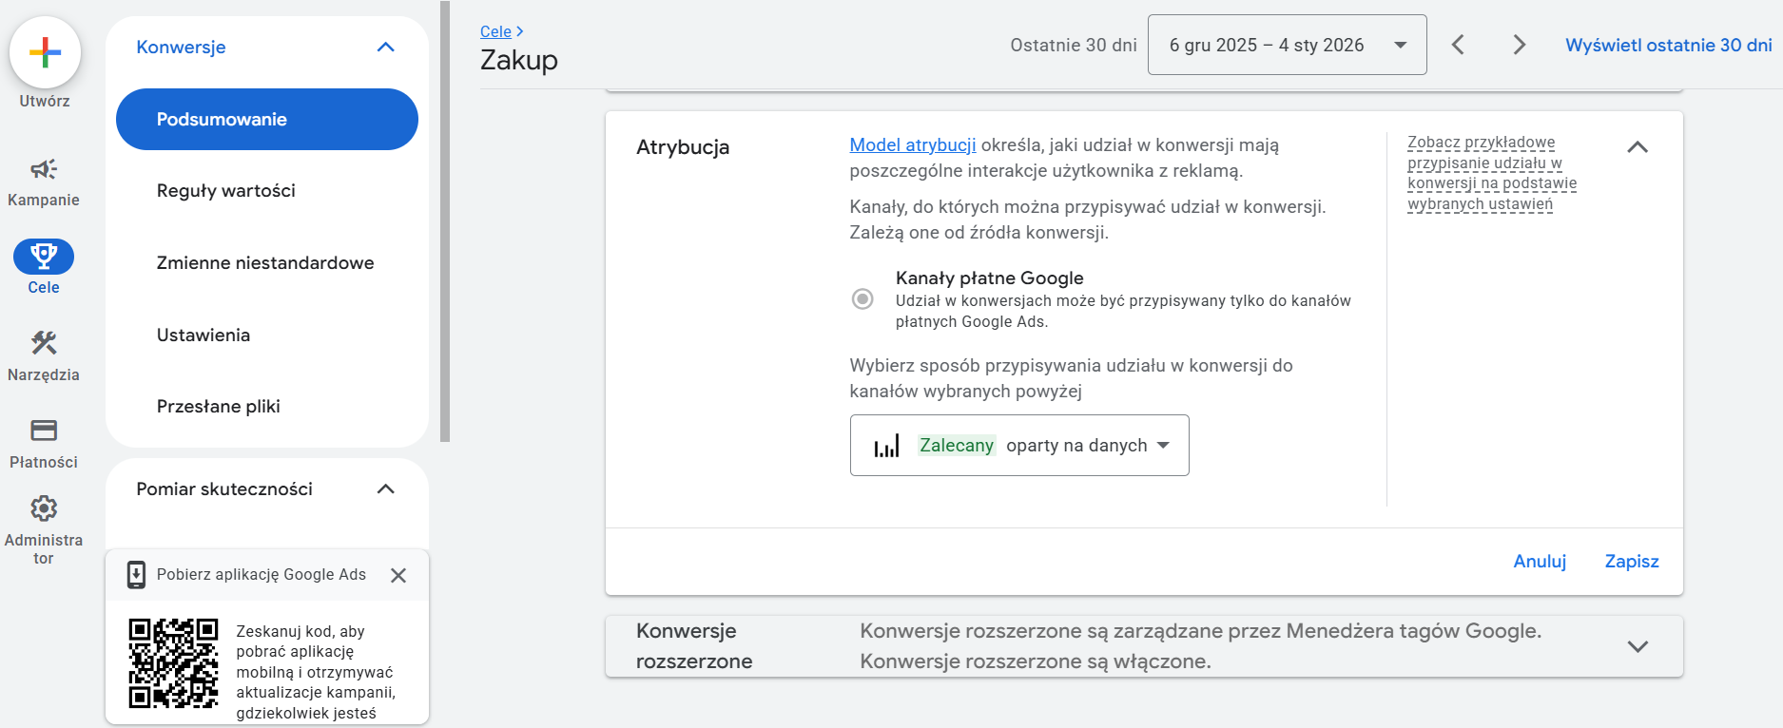
Task: Open the Model atrybucji link
Action: [912, 145]
